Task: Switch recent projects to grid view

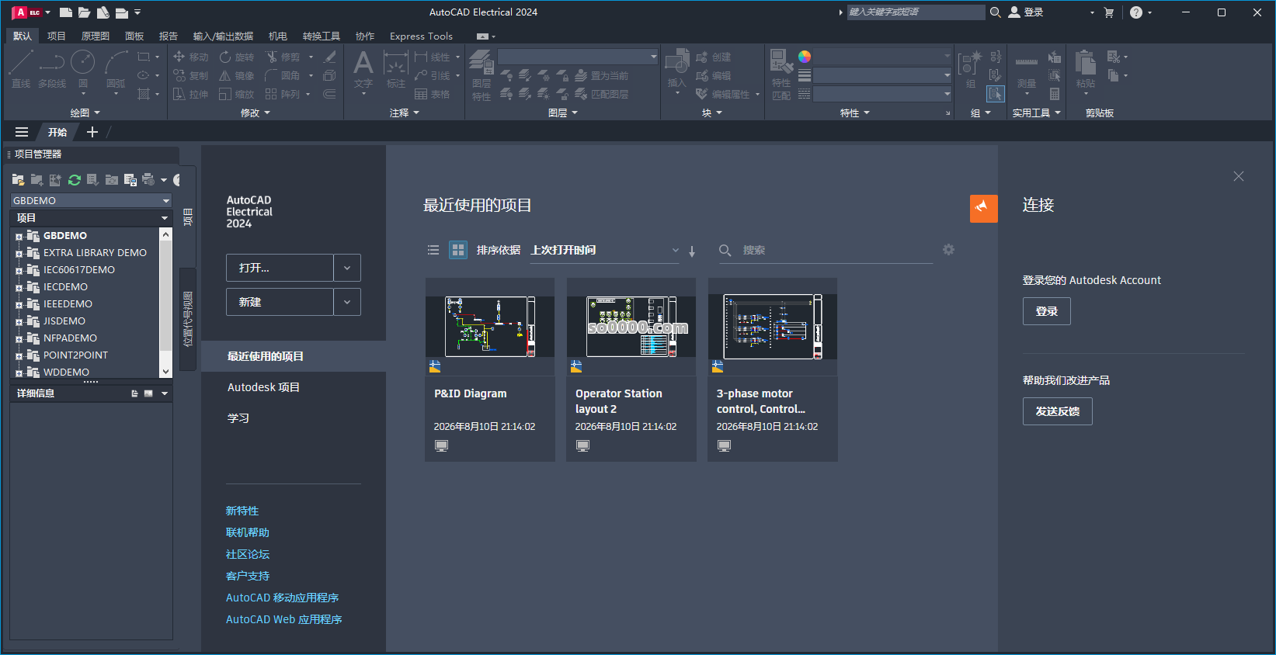Action: pyautogui.click(x=458, y=250)
